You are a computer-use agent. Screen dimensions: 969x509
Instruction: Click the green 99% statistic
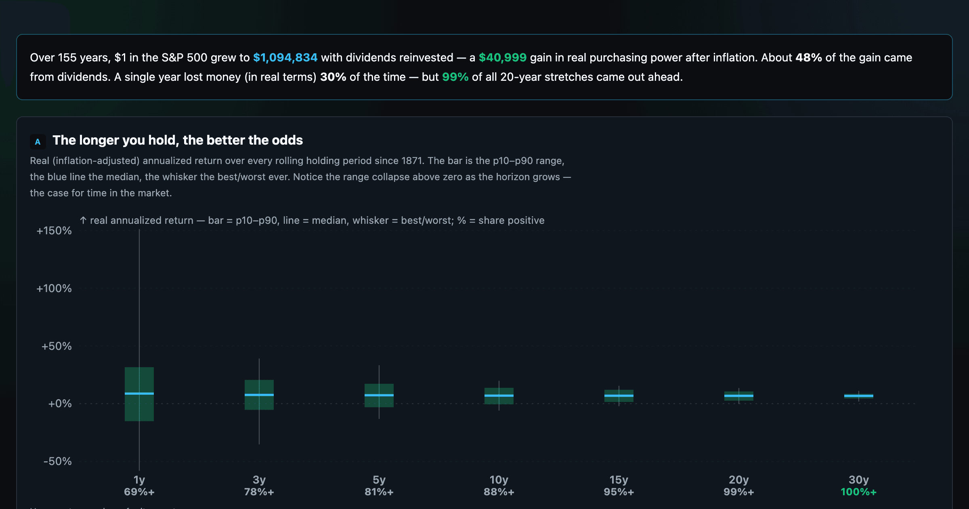coord(455,77)
